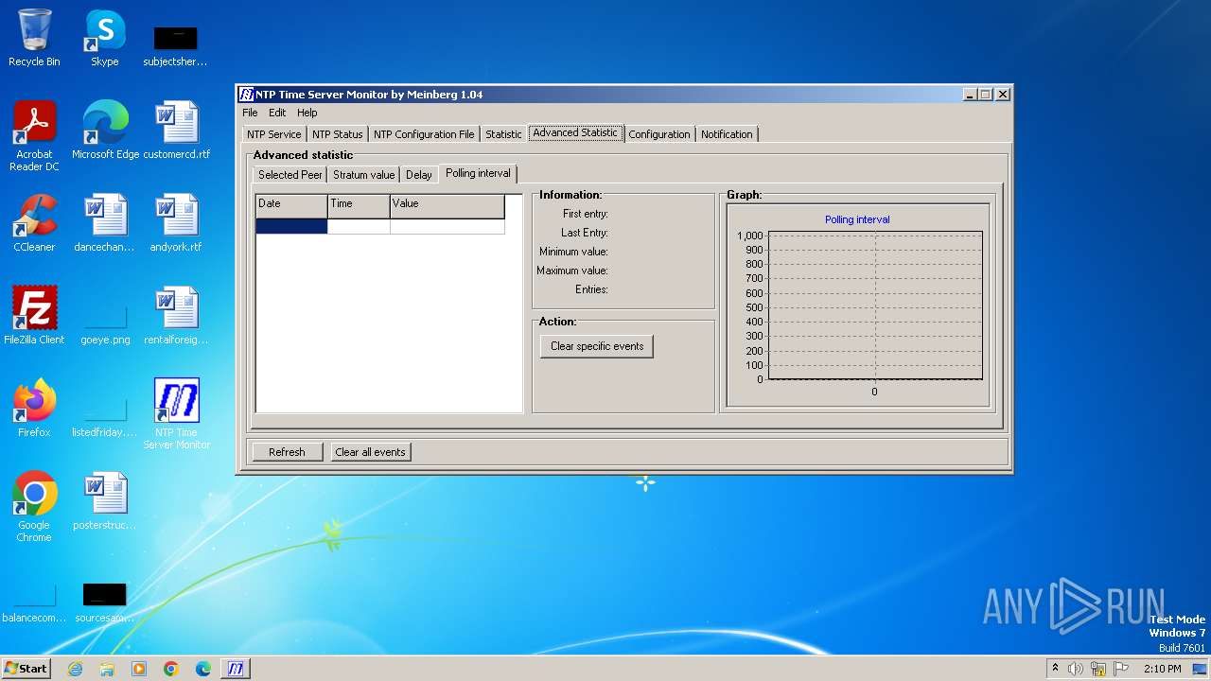Select the rentalforeig... document icon
Image resolution: width=1211 pixels, height=681 pixels.
177,316
